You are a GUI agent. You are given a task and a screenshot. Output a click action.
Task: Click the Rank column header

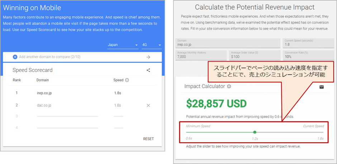pos(17,80)
